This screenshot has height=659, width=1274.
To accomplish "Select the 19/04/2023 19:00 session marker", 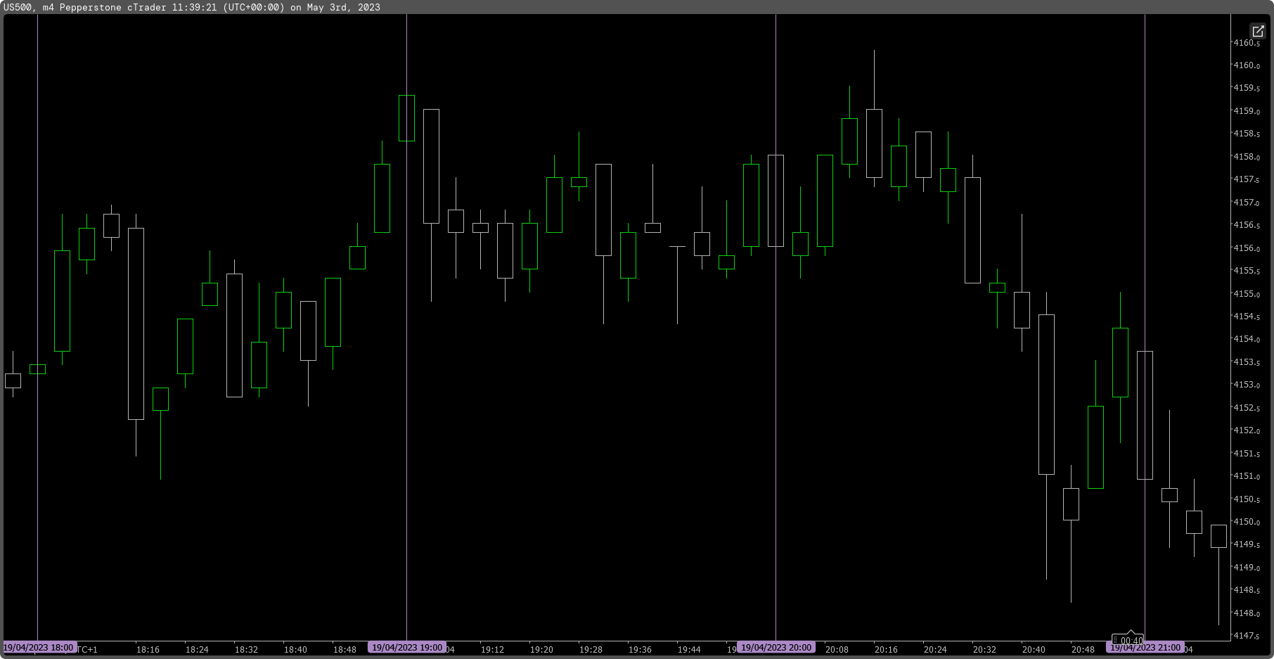I will point(406,646).
